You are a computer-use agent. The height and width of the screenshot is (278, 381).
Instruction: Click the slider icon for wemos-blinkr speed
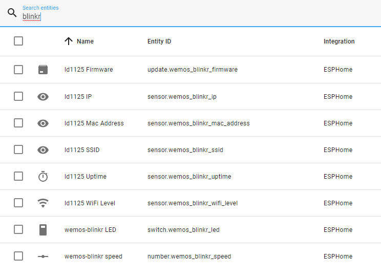tap(43, 256)
